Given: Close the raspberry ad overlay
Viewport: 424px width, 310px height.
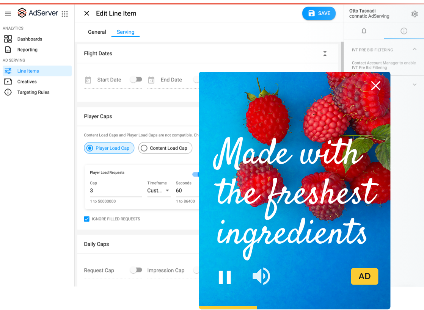Looking at the screenshot, I should 375,86.
